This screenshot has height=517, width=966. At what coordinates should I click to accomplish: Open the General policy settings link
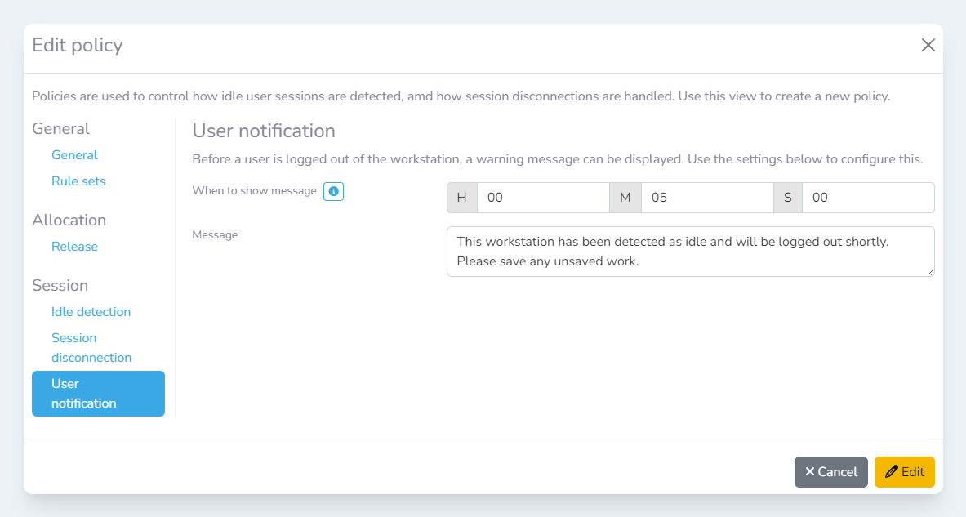[x=74, y=155]
